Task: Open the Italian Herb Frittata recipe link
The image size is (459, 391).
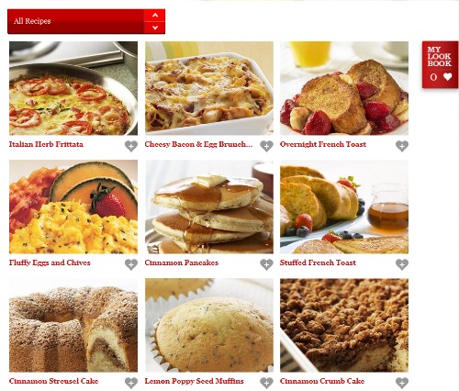Action: (x=46, y=144)
